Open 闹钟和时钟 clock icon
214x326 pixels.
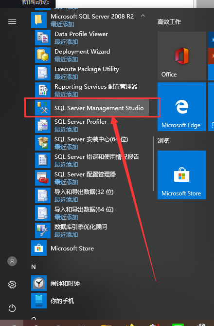[39, 283]
